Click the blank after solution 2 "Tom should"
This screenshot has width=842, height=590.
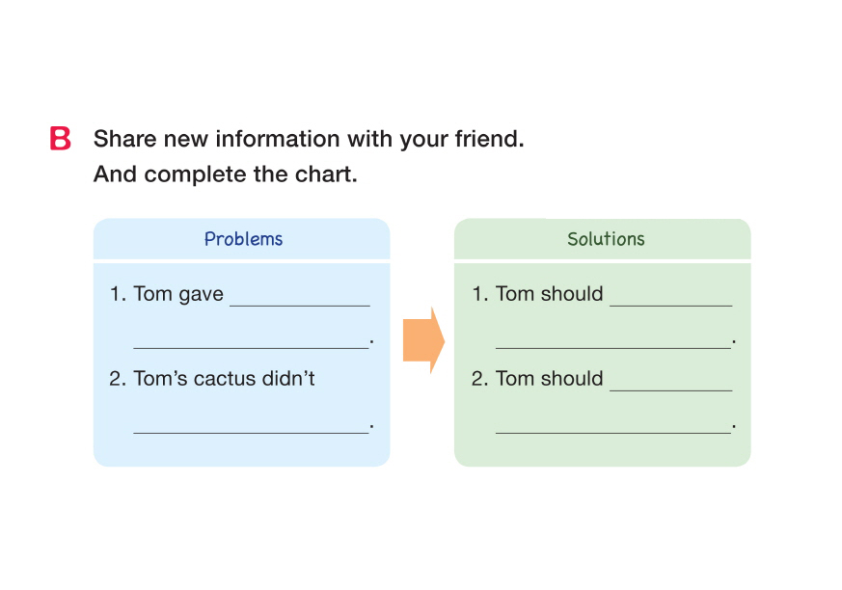[670, 383]
